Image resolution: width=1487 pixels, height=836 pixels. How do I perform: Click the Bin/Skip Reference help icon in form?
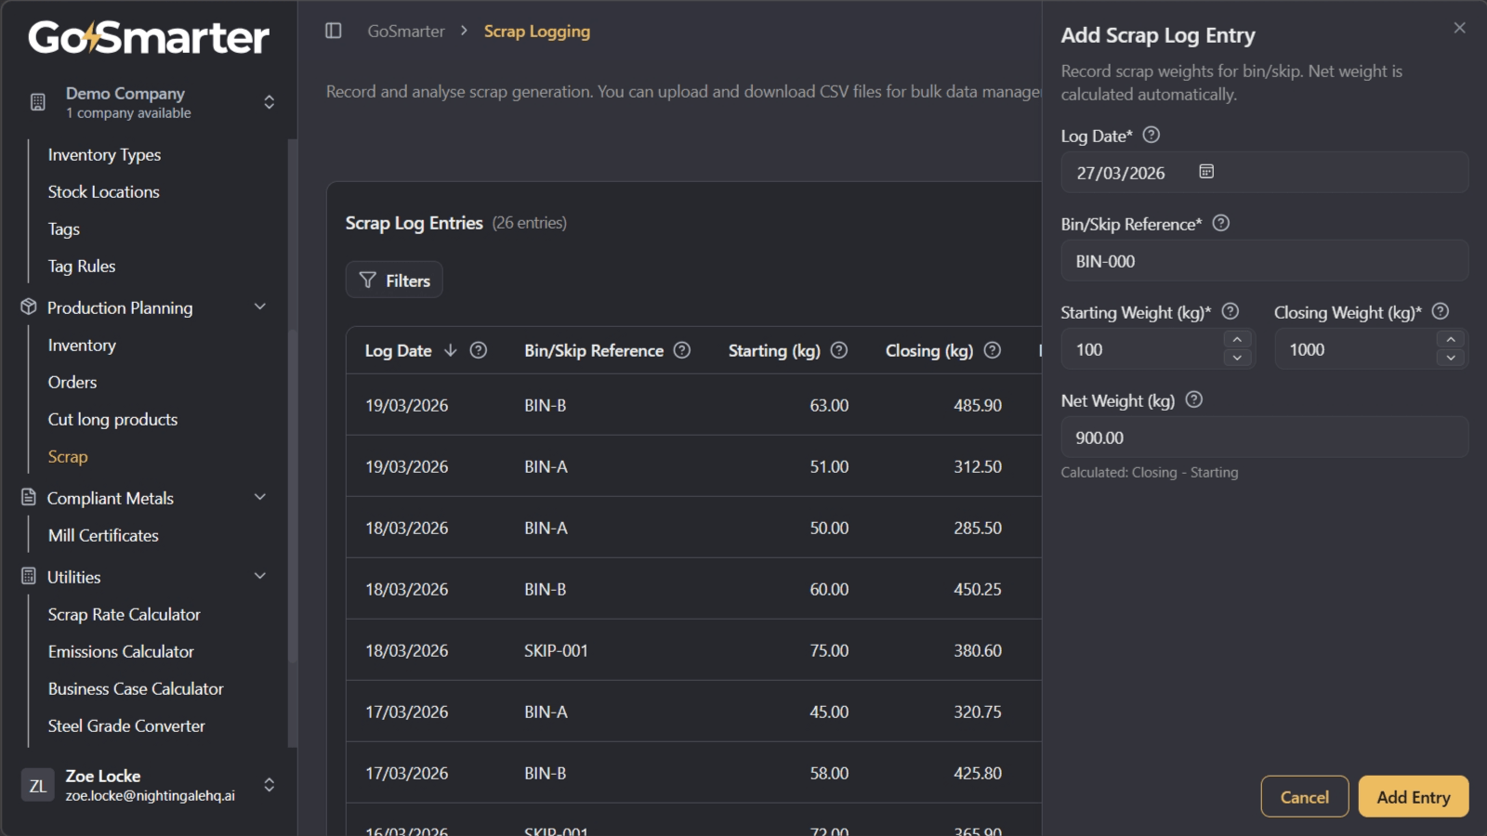[1221, 224]
